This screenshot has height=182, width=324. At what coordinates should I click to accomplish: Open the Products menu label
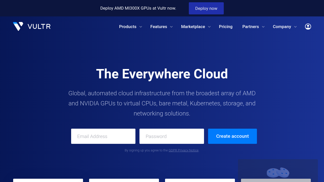[x=128, y=27]
